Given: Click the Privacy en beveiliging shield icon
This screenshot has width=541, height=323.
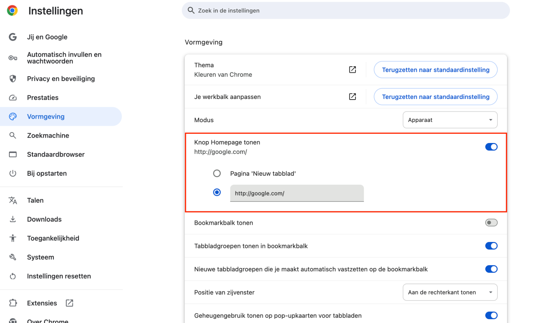Looking at the screenshot, I should [x=13, y=78].
